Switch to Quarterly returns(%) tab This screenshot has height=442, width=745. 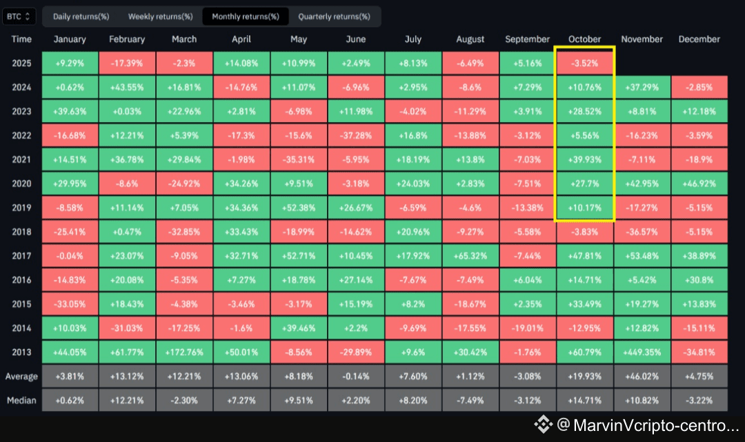coord(334,16)
